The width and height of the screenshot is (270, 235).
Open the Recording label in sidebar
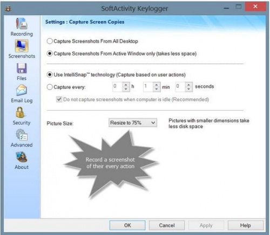(22, 34)
